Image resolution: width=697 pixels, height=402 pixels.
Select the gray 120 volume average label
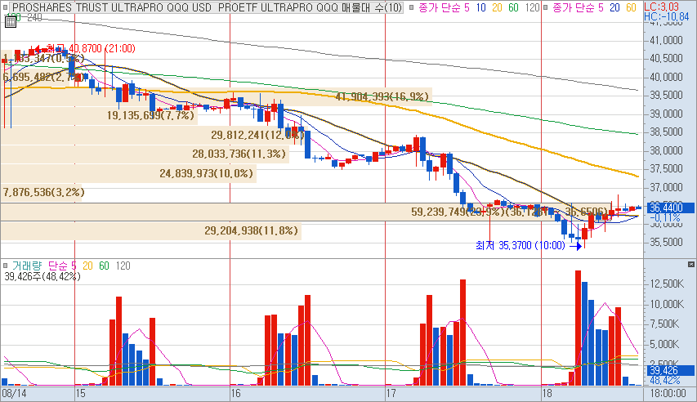coord(123,266)
